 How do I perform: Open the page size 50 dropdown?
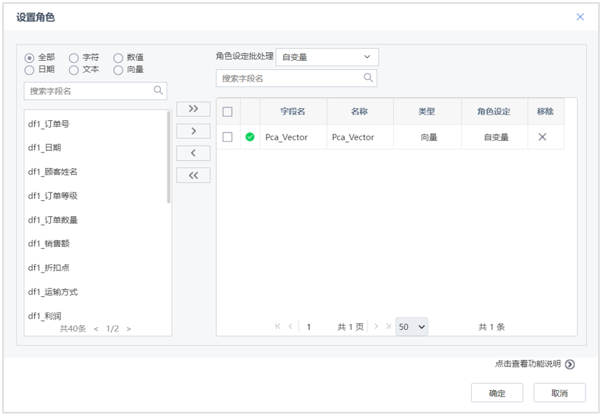[411, 326]
